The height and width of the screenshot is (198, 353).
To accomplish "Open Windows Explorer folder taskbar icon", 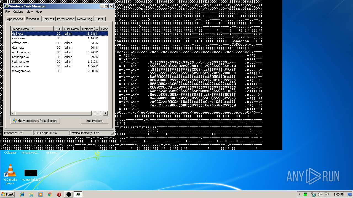I will 31,194.
